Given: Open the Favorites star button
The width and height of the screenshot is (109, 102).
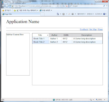Looking at the screenshot, I should pyautogui.click(x=7, y=10).
